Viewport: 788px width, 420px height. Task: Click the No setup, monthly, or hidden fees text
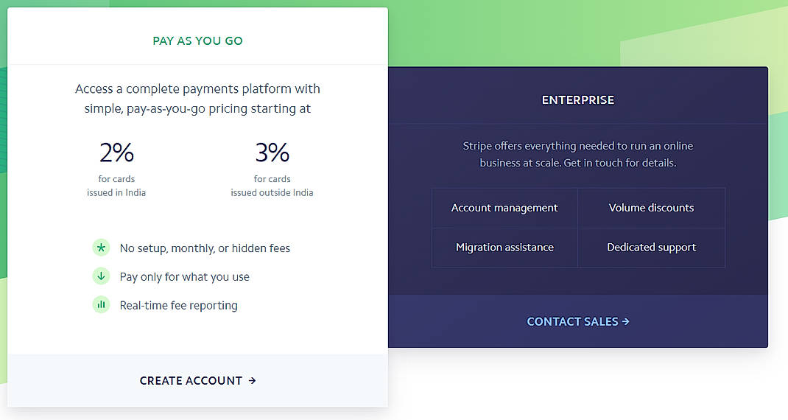click(205, 248)
